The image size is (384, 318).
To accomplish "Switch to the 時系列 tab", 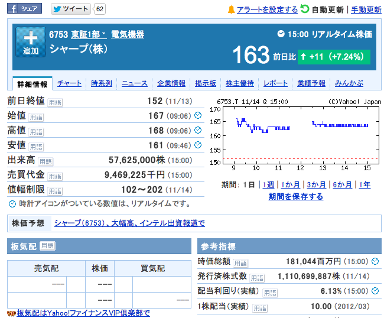I will coord(102,83).
